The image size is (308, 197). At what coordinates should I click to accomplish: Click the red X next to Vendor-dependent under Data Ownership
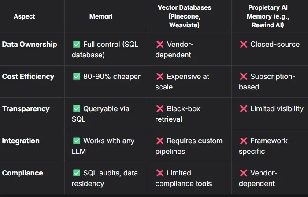click(160, 44)
